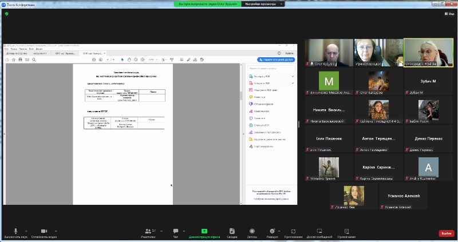Open the File menu in shared PDF window
The height and width of the screenshot is (242, 458).
[6, 49]
